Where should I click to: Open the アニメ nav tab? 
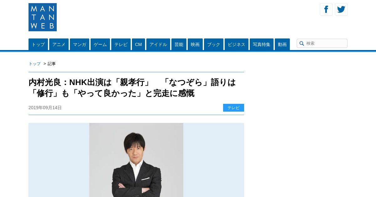[59, 44]
